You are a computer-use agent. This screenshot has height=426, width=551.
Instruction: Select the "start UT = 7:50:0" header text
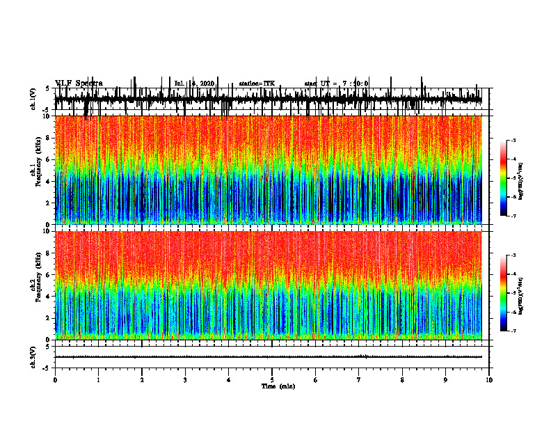pyautogui.click(x=336, y=84)
